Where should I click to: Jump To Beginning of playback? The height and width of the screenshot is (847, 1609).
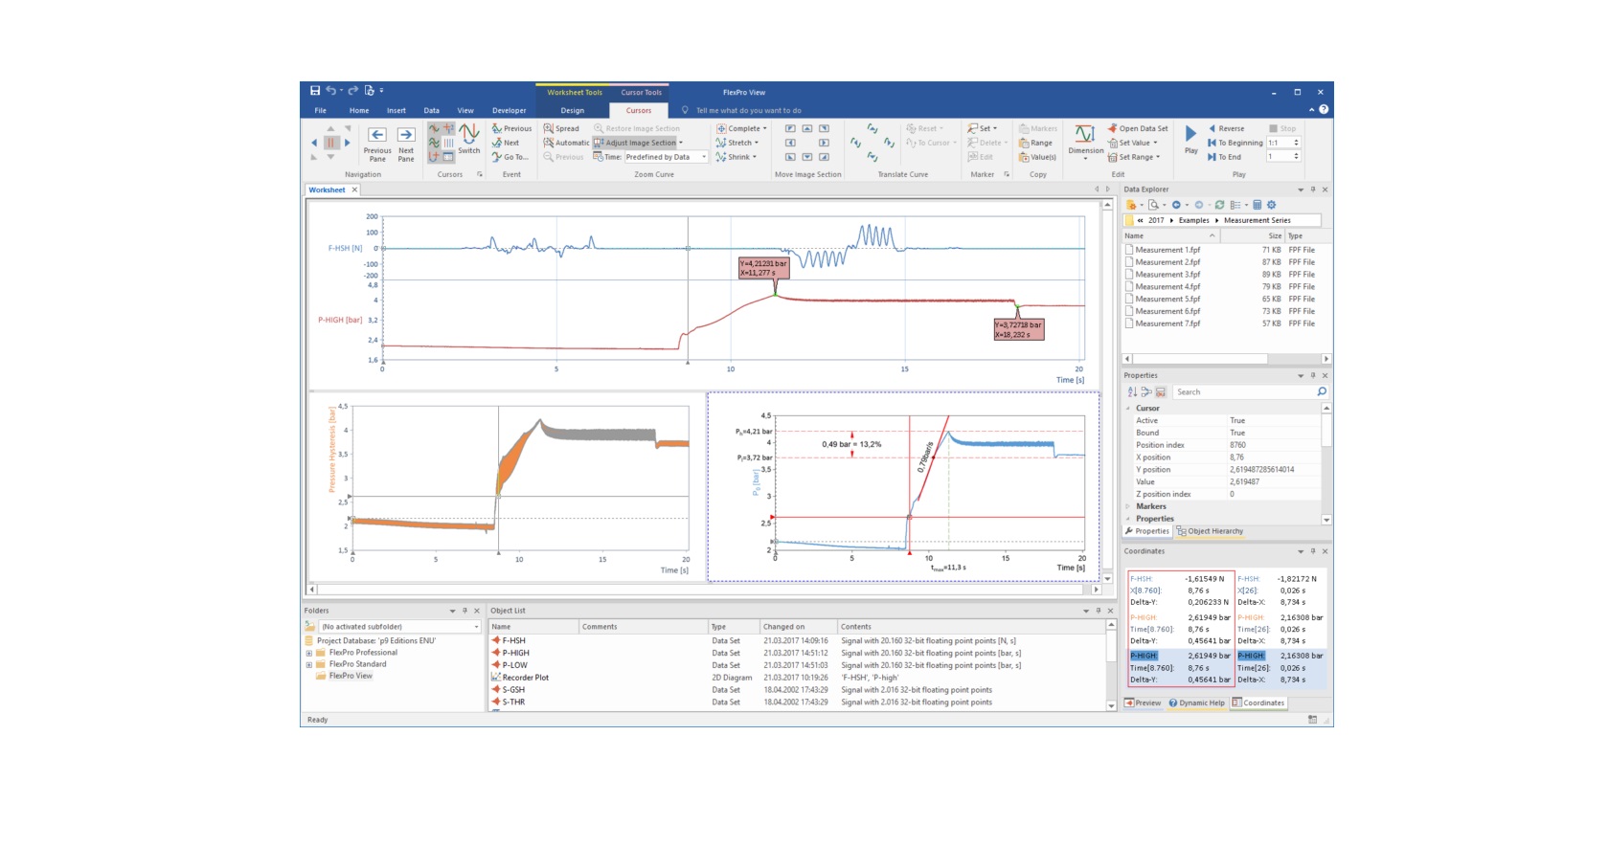[1235, 143]
